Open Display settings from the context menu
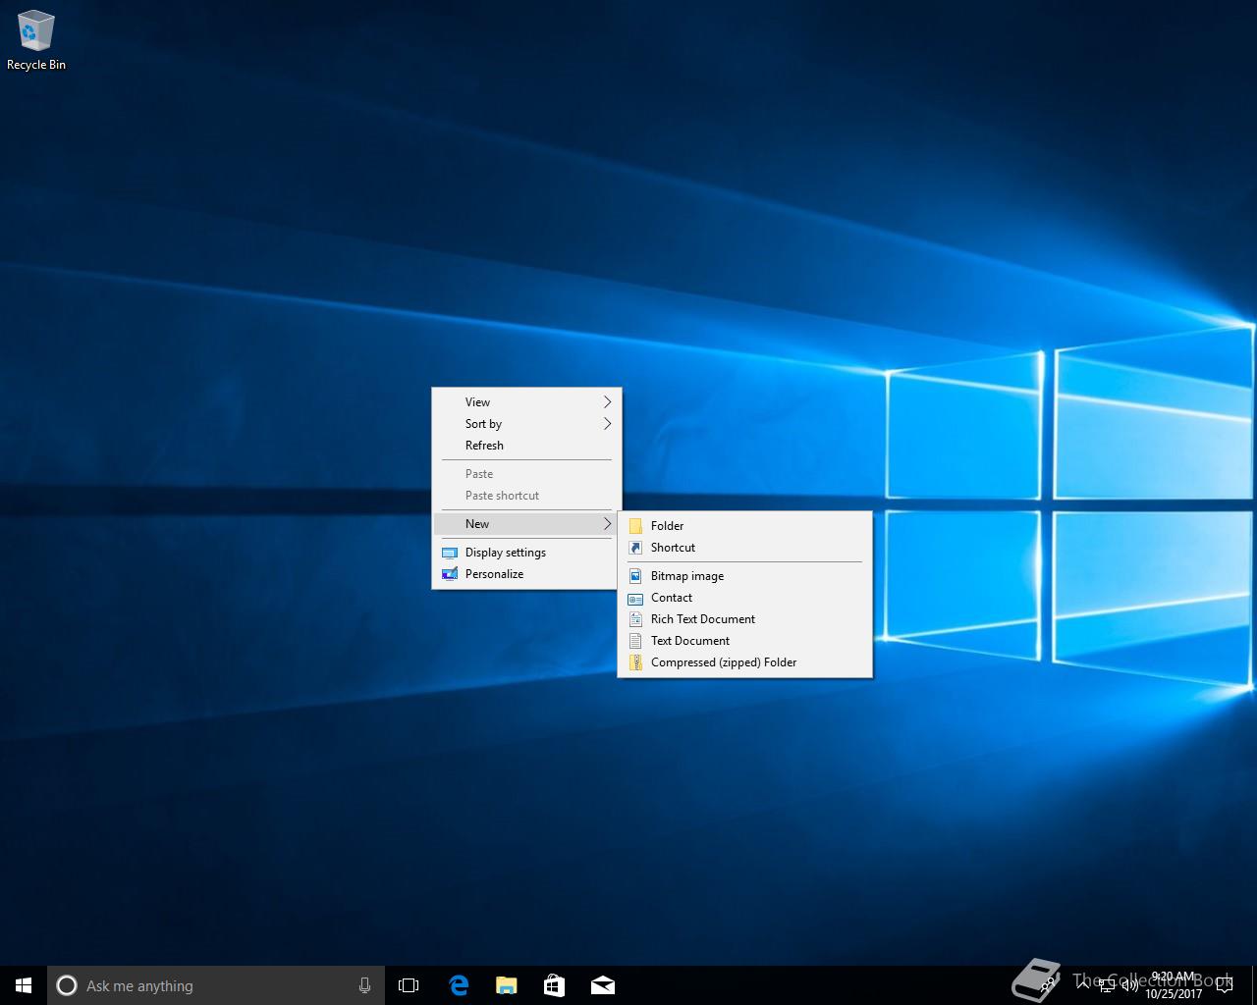Image resolution: width=1257 pixels, height=1005 pixels. click(526, 553)
